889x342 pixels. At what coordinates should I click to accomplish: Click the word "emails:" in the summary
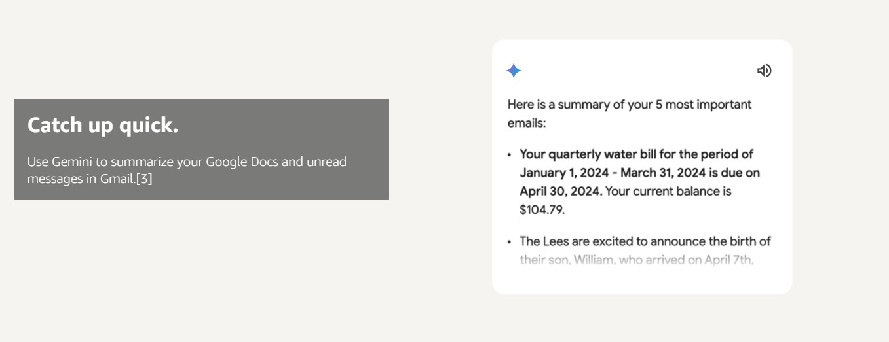point(527,123)
